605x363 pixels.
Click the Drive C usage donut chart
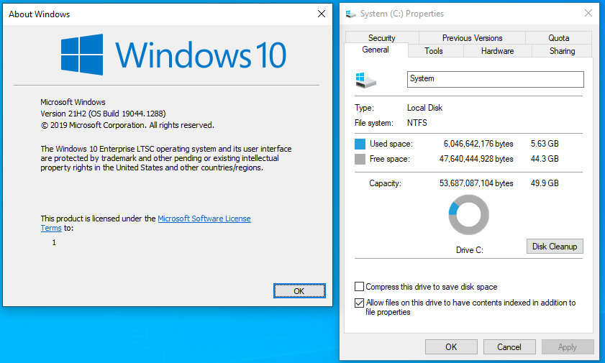click(469, 215)
